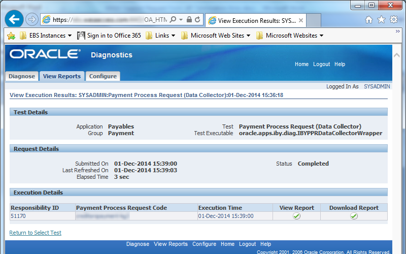Click the Execution Details section header

[x=198, y=193]
